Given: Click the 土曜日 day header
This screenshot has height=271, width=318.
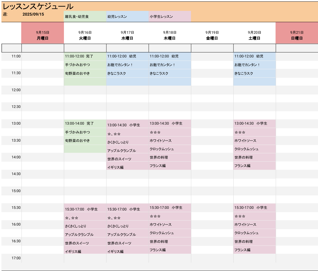Looking at the screenshot, I should (255, 38).
